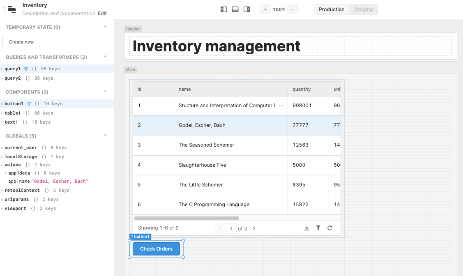Viewport: 463px width, 276px height.
Task: Expand urlparams global
Action: coord(2,200)
